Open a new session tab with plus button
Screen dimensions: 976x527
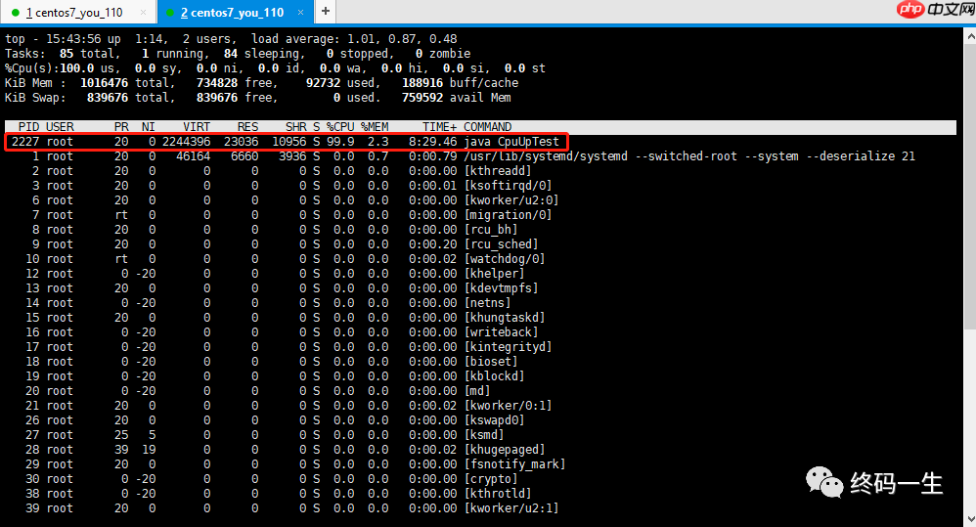[326, 11]
